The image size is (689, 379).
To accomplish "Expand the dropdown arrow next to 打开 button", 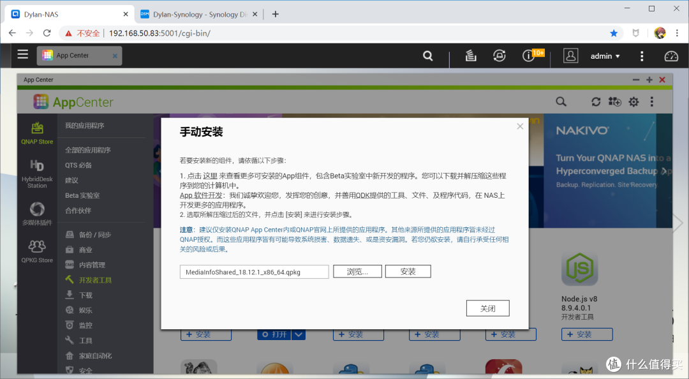I will click(297, 334).
